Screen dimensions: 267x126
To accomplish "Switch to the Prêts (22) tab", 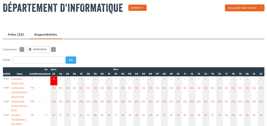I will (x=16, y=35).
